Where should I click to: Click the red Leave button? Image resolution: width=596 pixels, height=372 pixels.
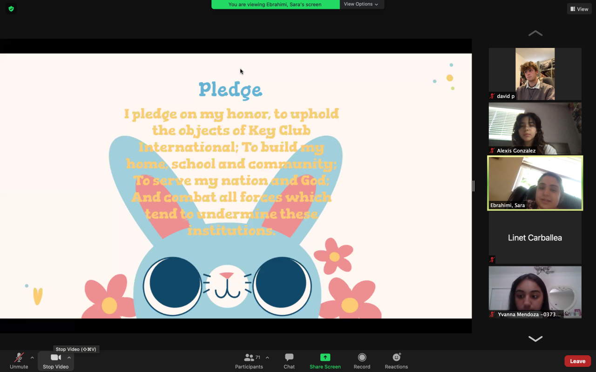coord(578,361)
